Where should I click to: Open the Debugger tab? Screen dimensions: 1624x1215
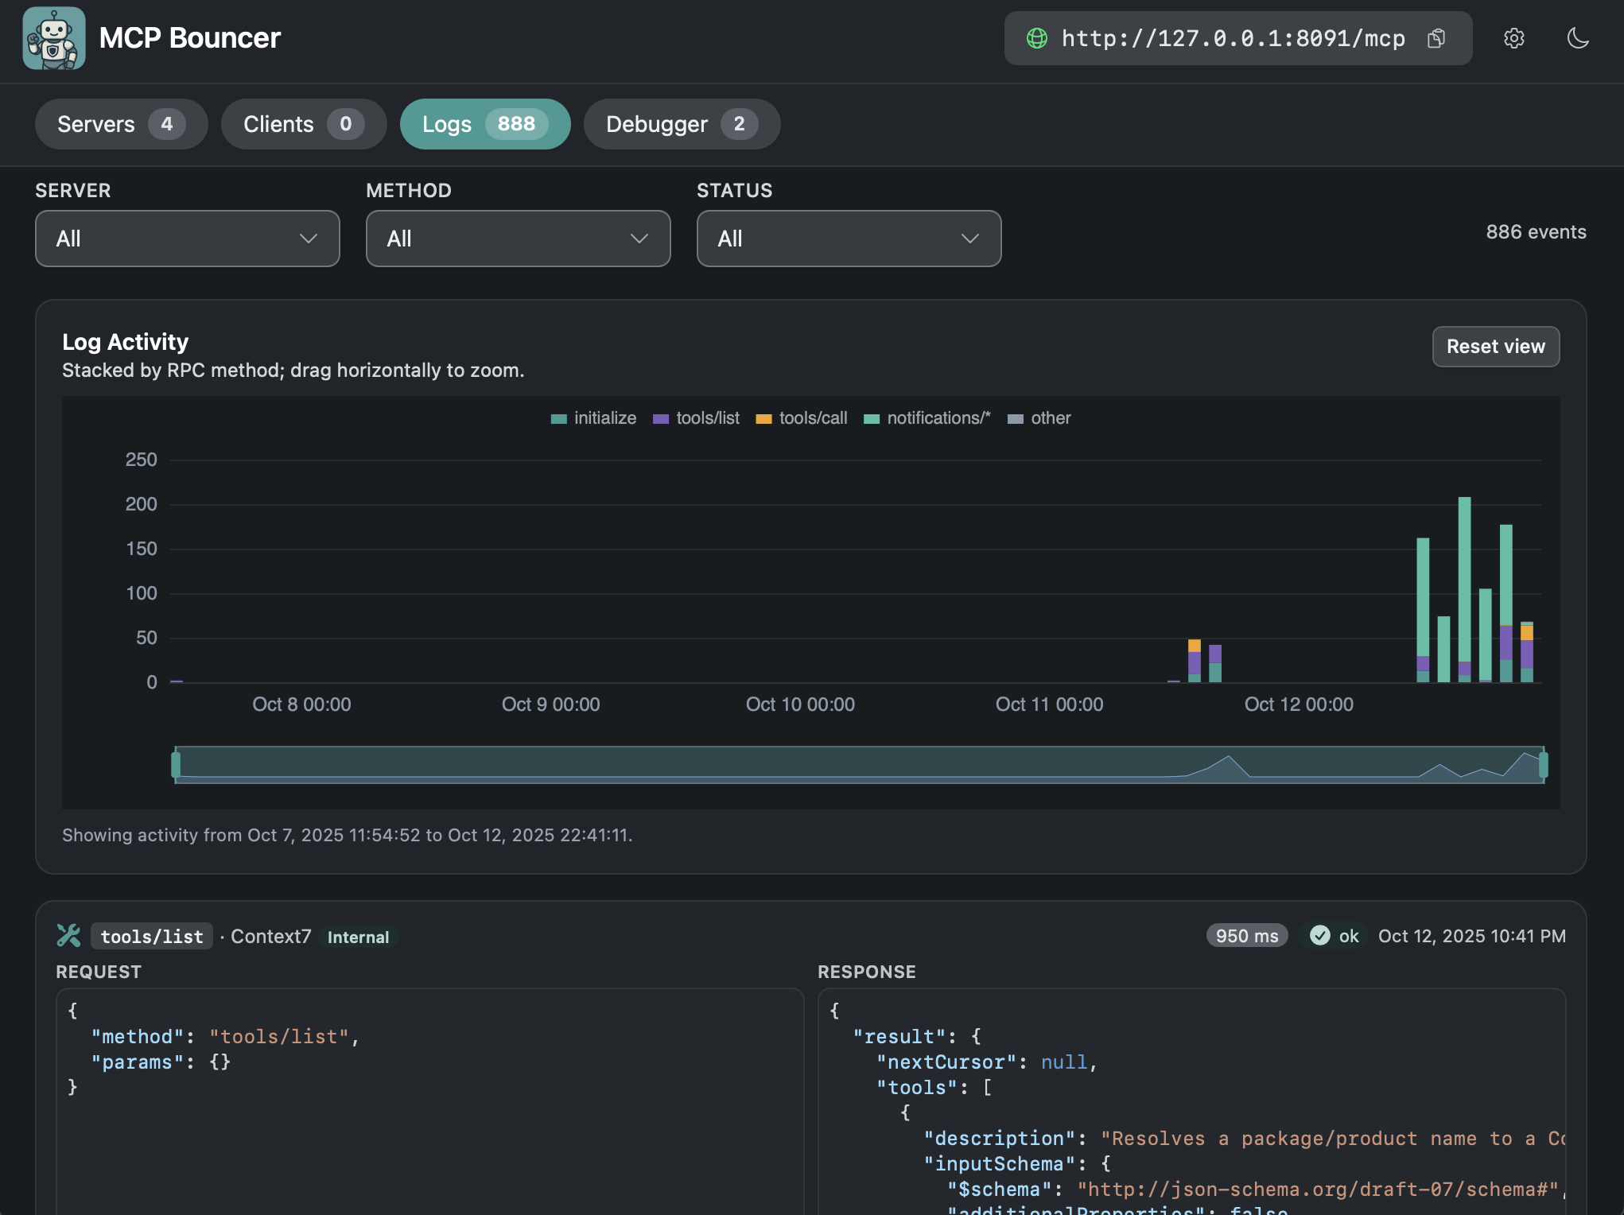(682, 124)
